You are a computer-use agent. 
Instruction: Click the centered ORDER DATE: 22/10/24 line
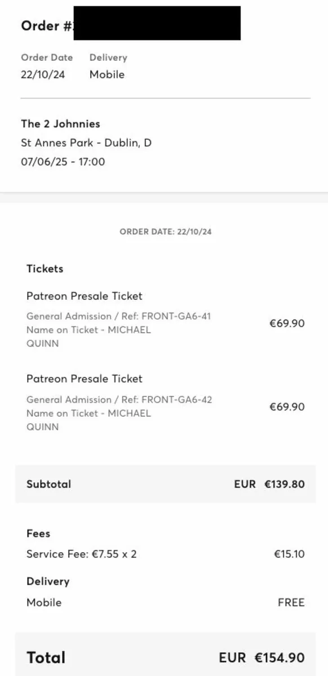[x=166, y=232]
